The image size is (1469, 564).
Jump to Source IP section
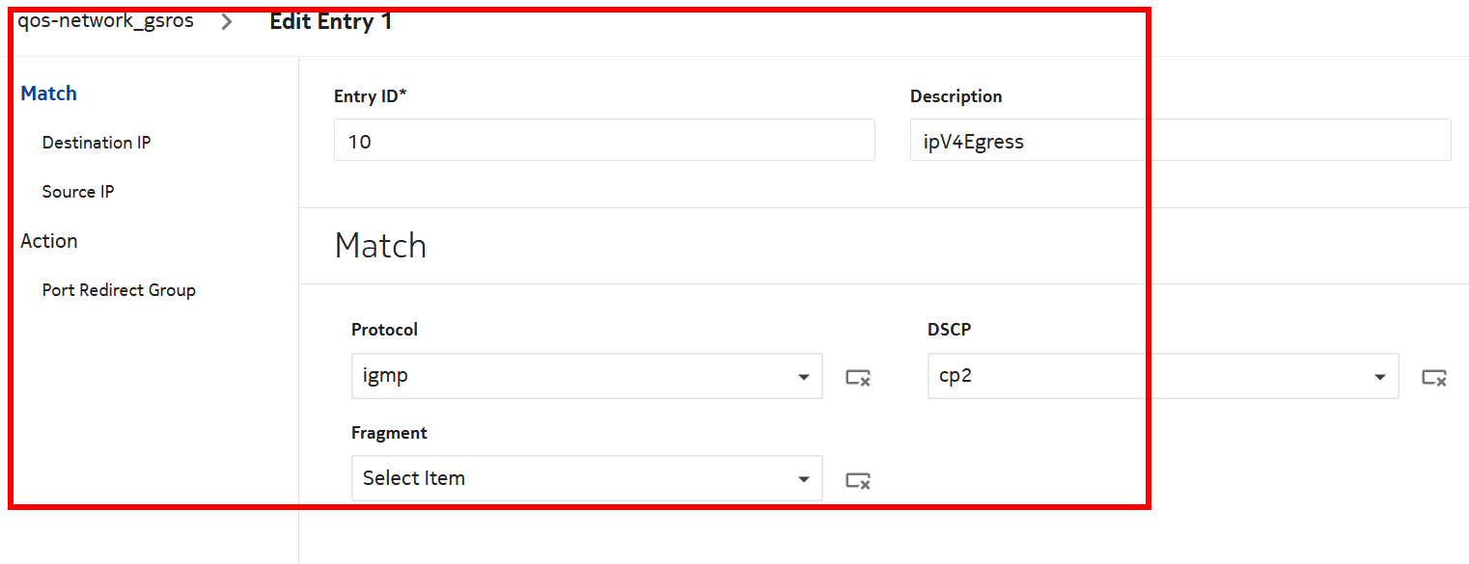click(78, 192)
